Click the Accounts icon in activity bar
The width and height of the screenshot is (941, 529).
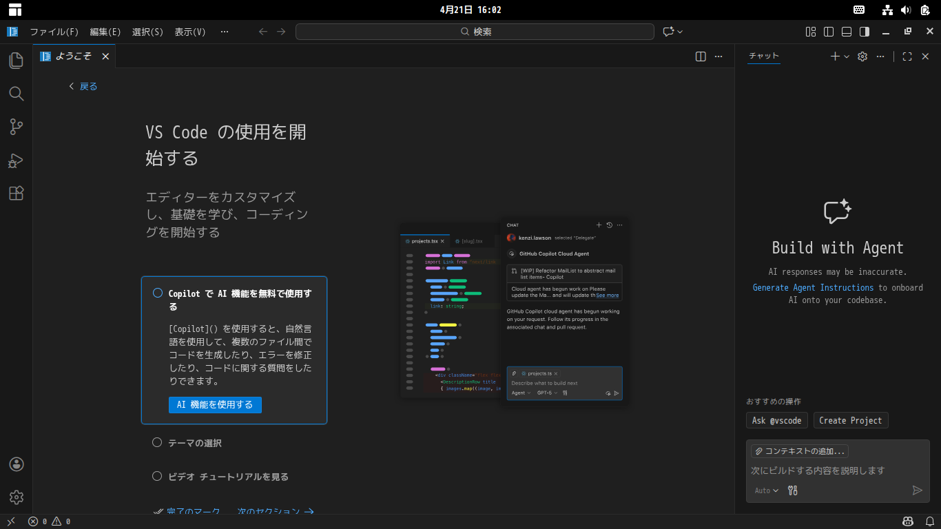coord(17,464)
